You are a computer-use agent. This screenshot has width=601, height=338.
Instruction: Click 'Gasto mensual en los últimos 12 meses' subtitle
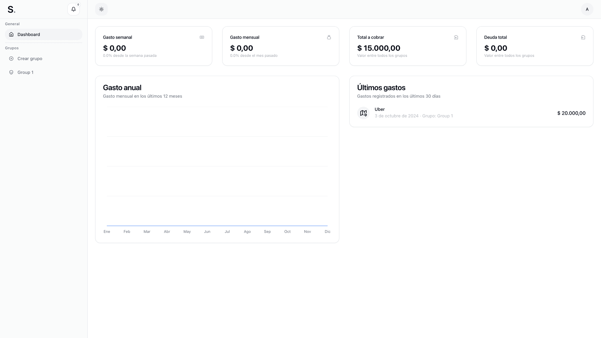point(142,96)
